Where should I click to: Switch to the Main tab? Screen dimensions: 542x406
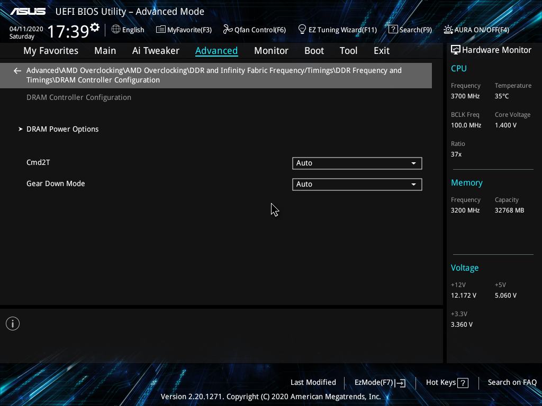[x=105, y=51]
